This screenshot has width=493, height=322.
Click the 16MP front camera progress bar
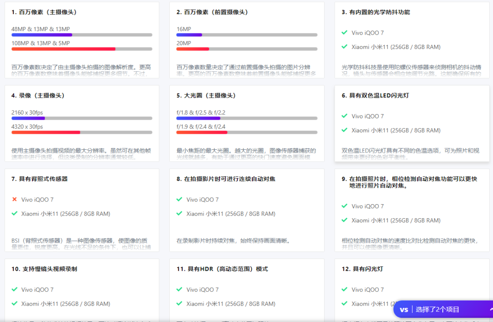click(x=247, y=35)
